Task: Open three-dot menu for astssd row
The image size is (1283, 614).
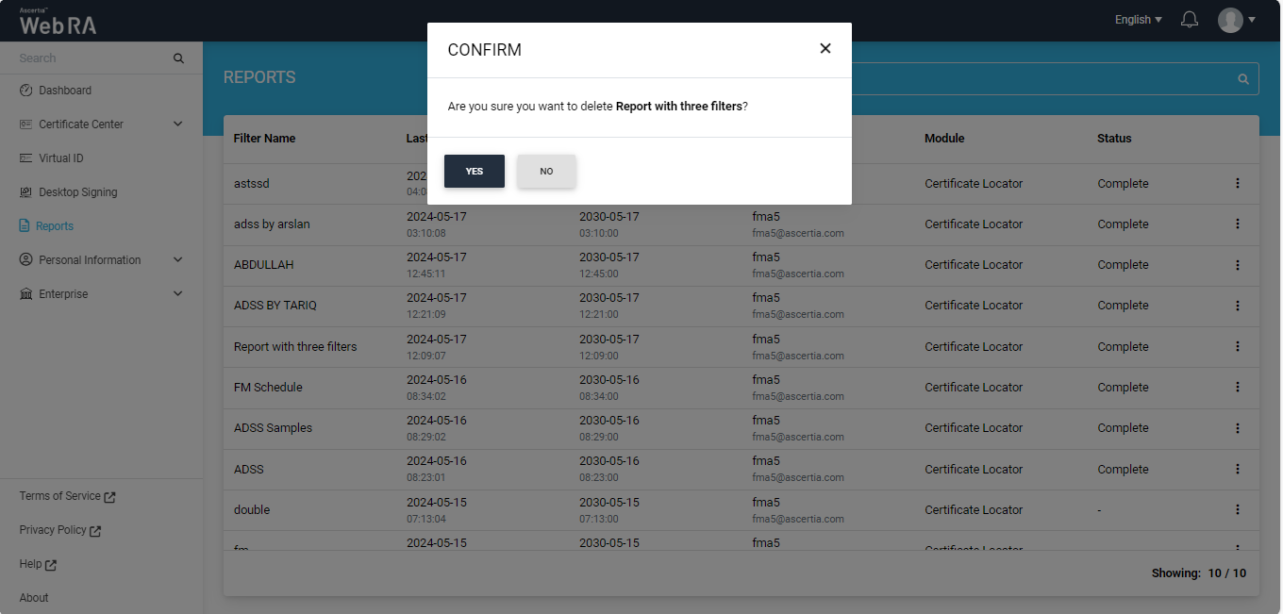Action: coord(1238,184)
